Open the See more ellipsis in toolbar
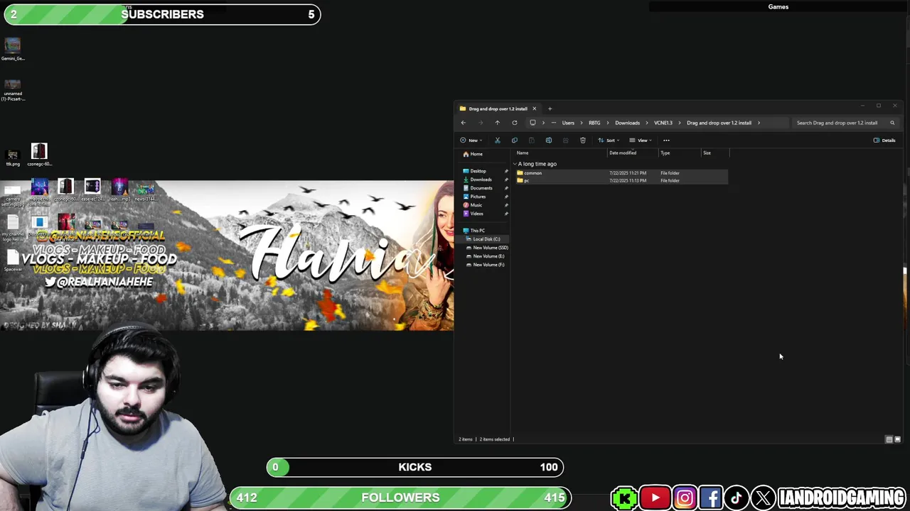910x511 pixels. pos(666,141)
